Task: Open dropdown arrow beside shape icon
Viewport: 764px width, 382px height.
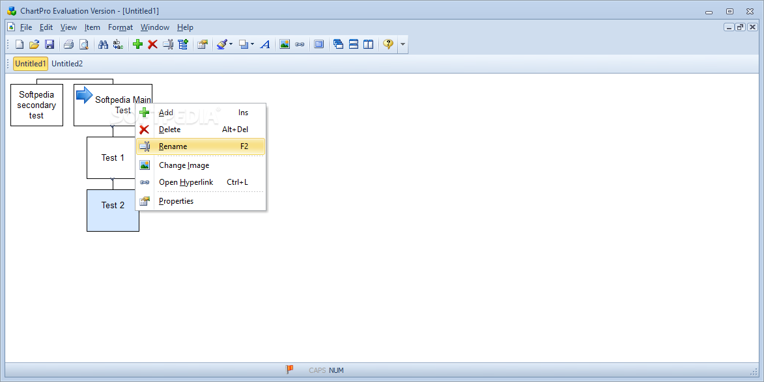Action: pyautogui.click(x=253, y=44)
